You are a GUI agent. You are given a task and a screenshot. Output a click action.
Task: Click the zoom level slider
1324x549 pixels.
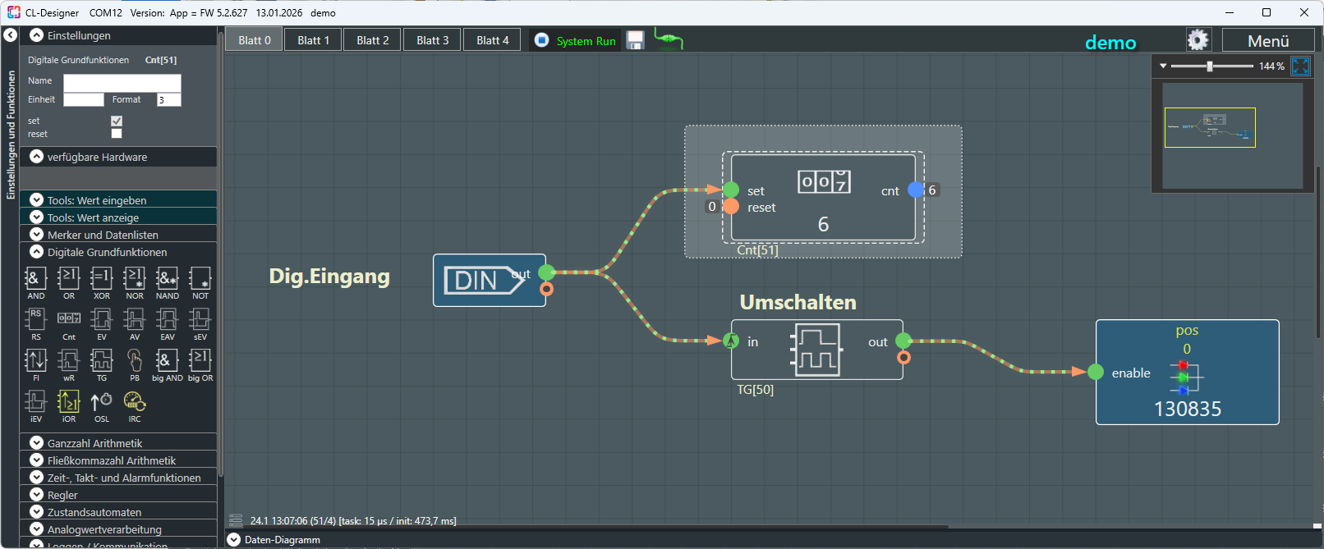(x=1210, y=66)
